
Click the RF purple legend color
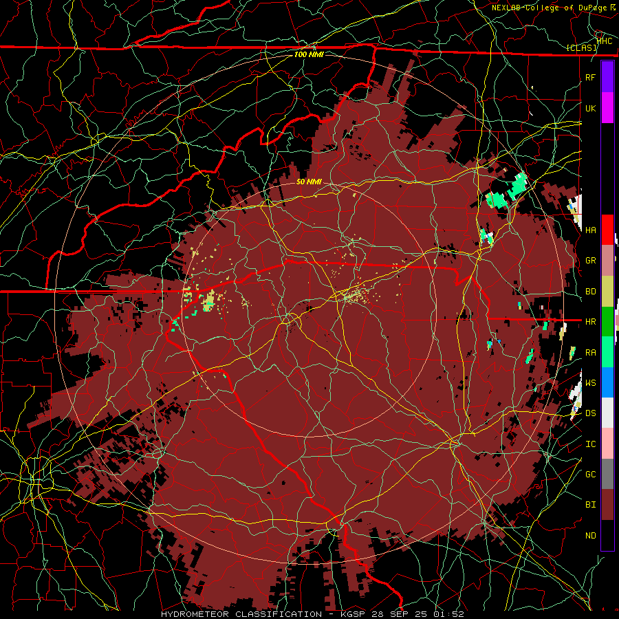[607, 77]
